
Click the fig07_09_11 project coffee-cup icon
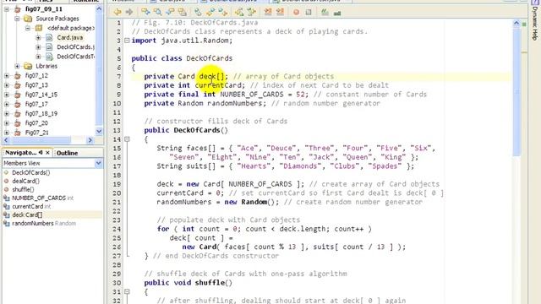[x=18, y=9]
